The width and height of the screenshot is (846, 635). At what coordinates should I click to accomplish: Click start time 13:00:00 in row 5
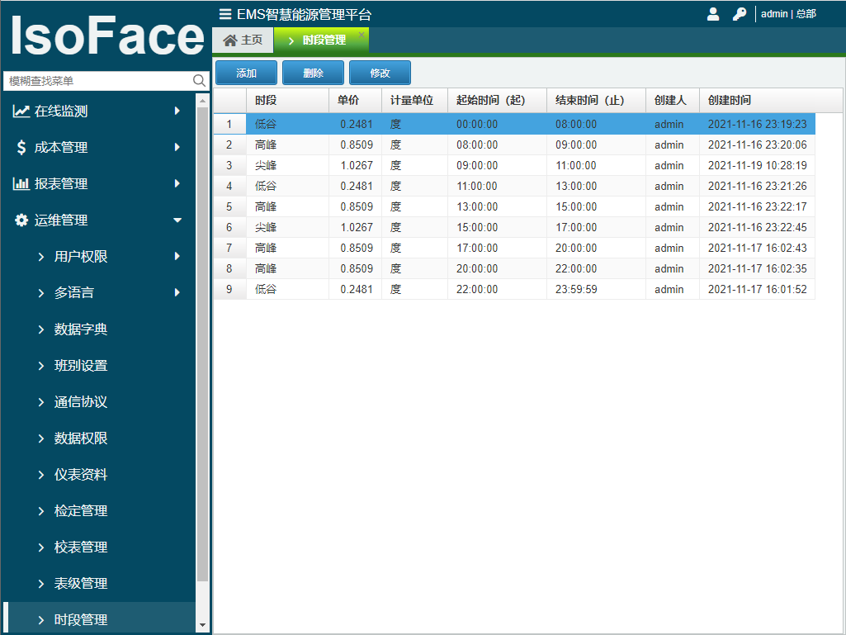click(x=477, y=206)
